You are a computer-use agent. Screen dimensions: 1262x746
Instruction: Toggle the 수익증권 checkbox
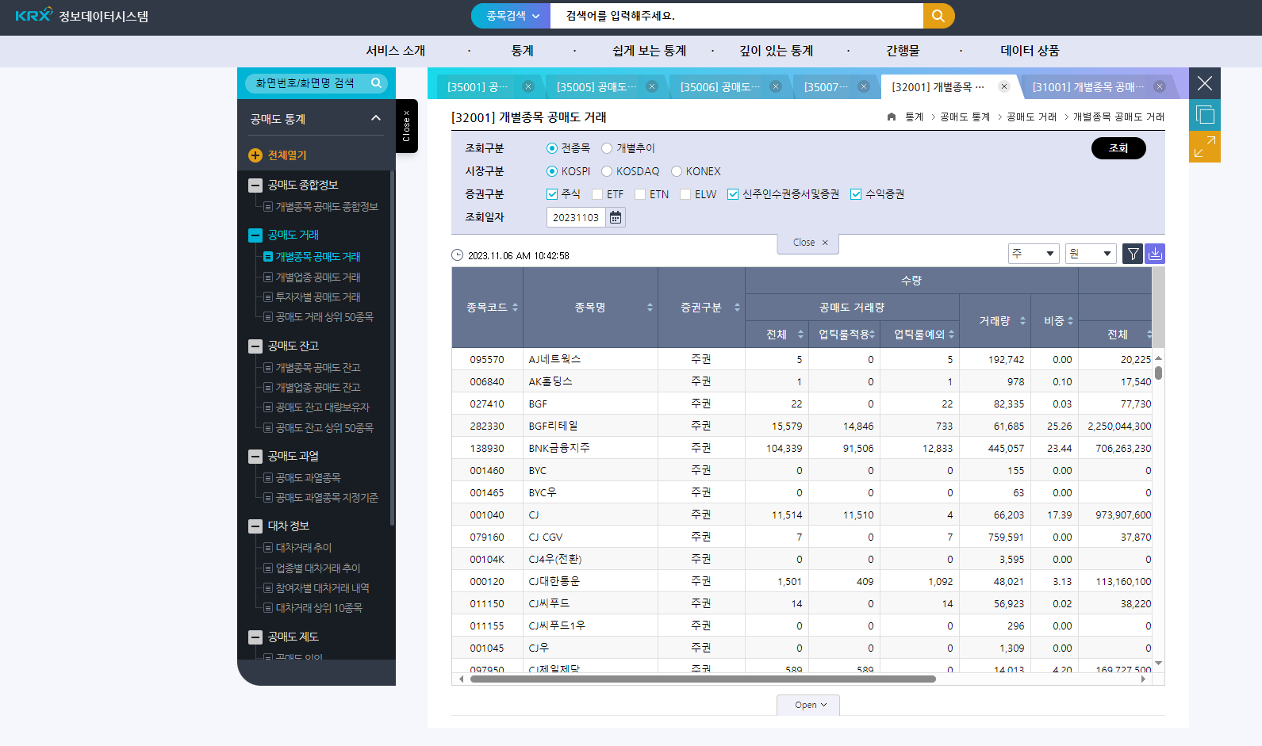856,194
